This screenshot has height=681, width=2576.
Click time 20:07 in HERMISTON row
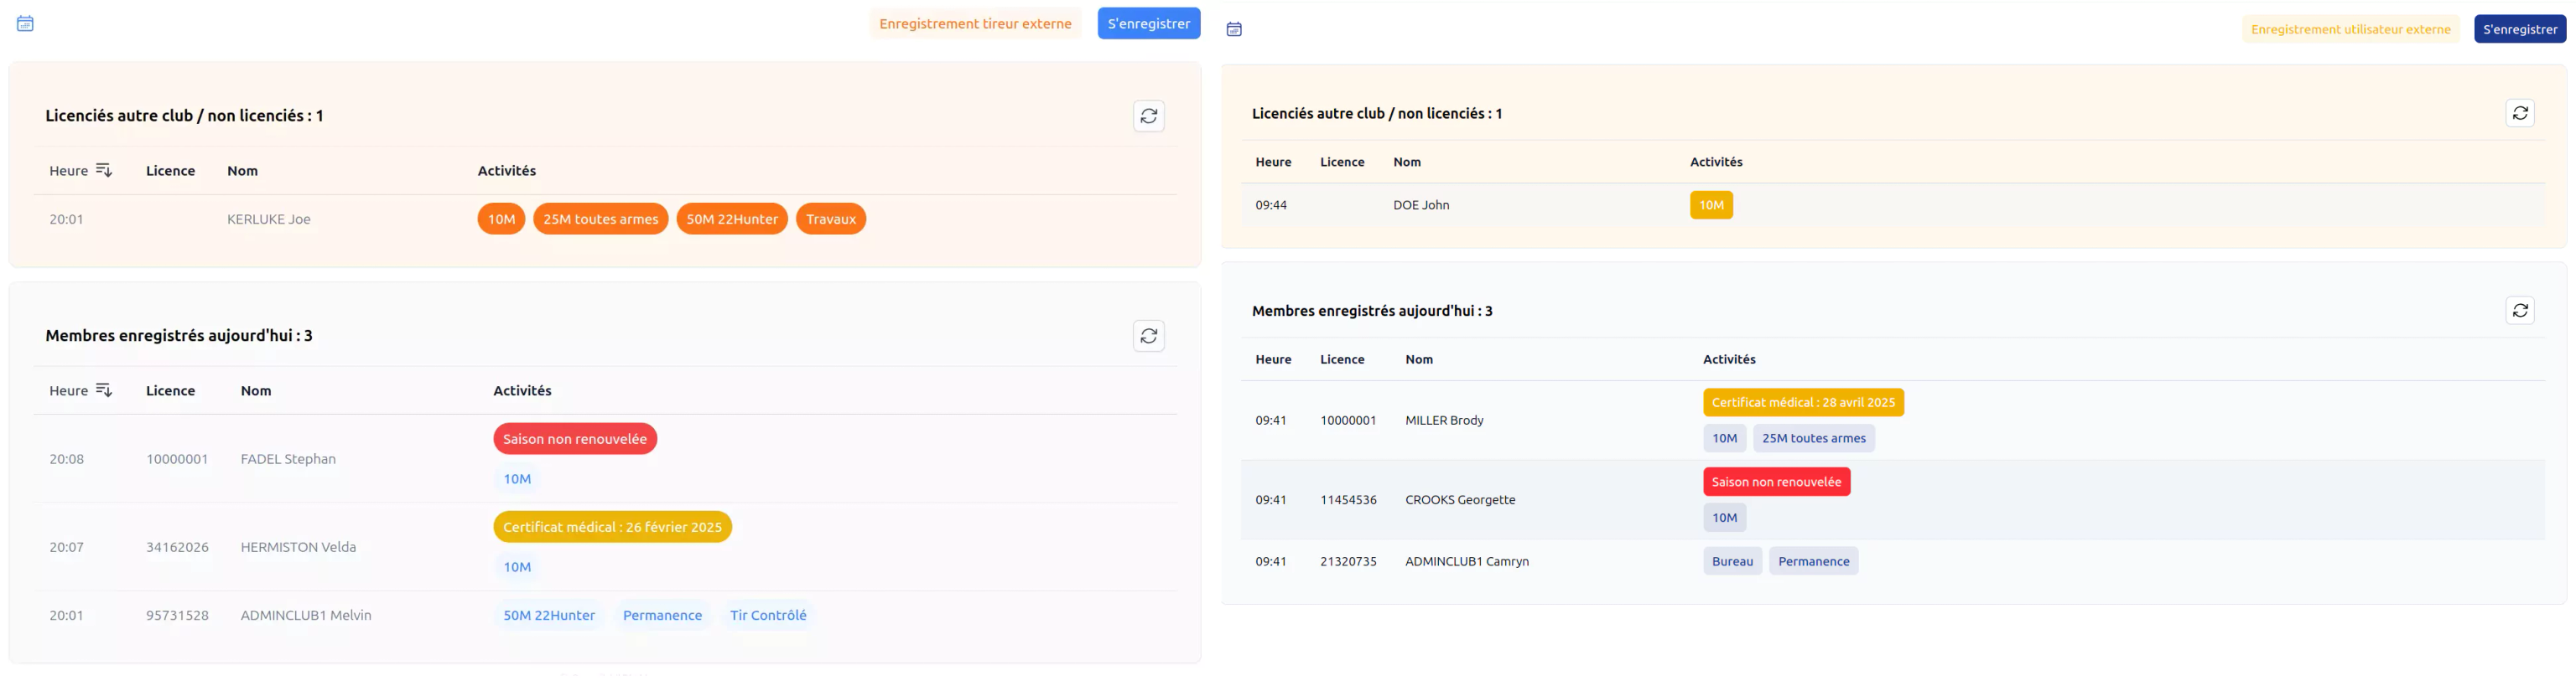click(66, 547)
